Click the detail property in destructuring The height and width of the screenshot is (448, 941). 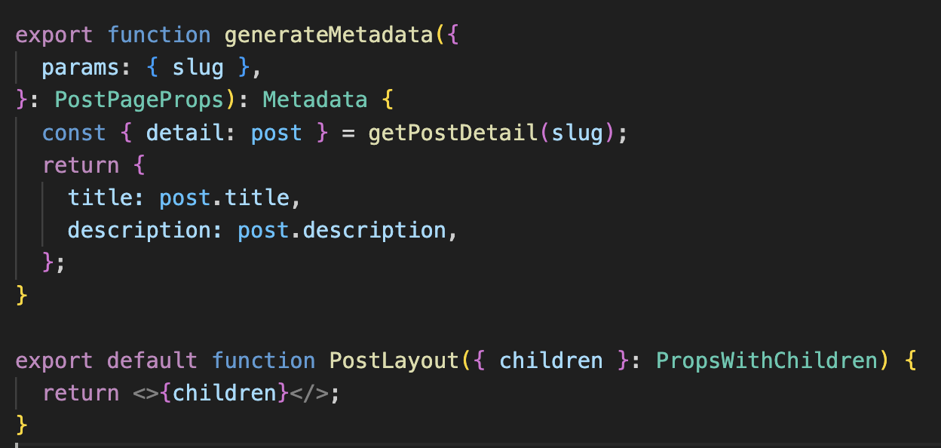point(185,133)
